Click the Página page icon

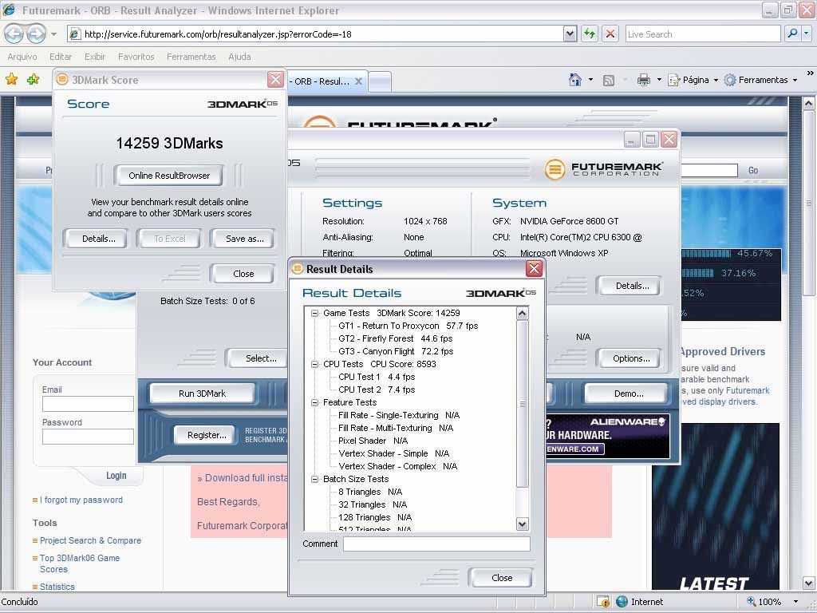[674, 80]
